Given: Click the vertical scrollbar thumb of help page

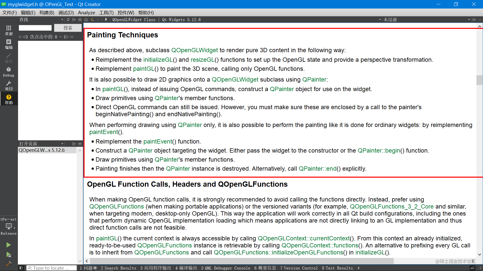Looking at the screenshot, I should click(x=479, y=80).
